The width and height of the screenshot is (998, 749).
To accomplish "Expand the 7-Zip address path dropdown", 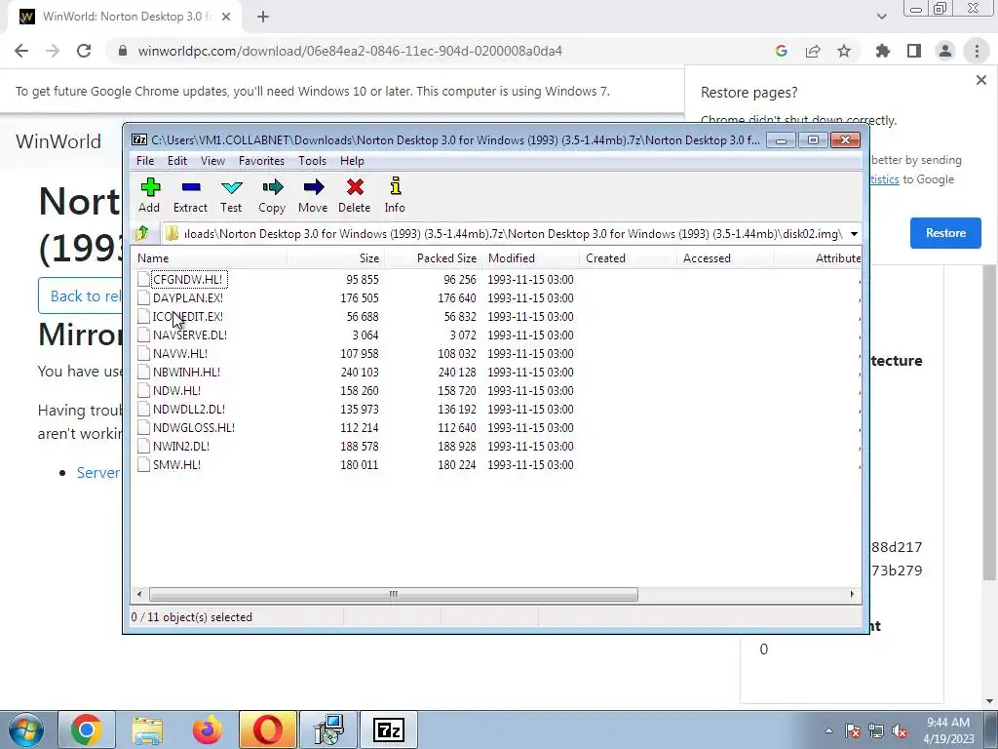I will point(854,234).
